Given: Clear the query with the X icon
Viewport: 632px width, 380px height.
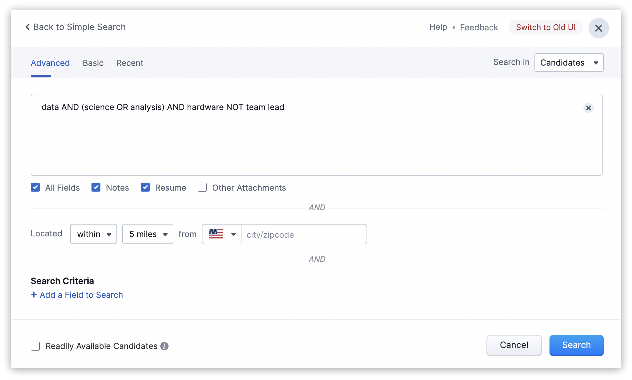Looking at the screenshot, I should point(588,108).
